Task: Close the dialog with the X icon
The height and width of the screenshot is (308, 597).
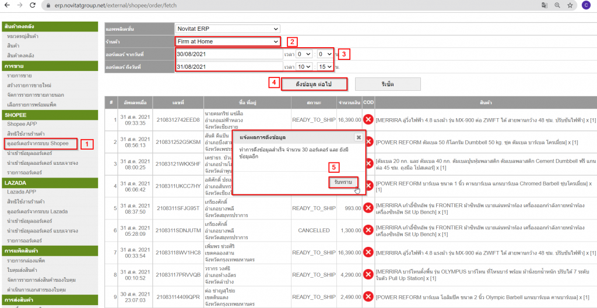Action: click(x=359, y=137)
